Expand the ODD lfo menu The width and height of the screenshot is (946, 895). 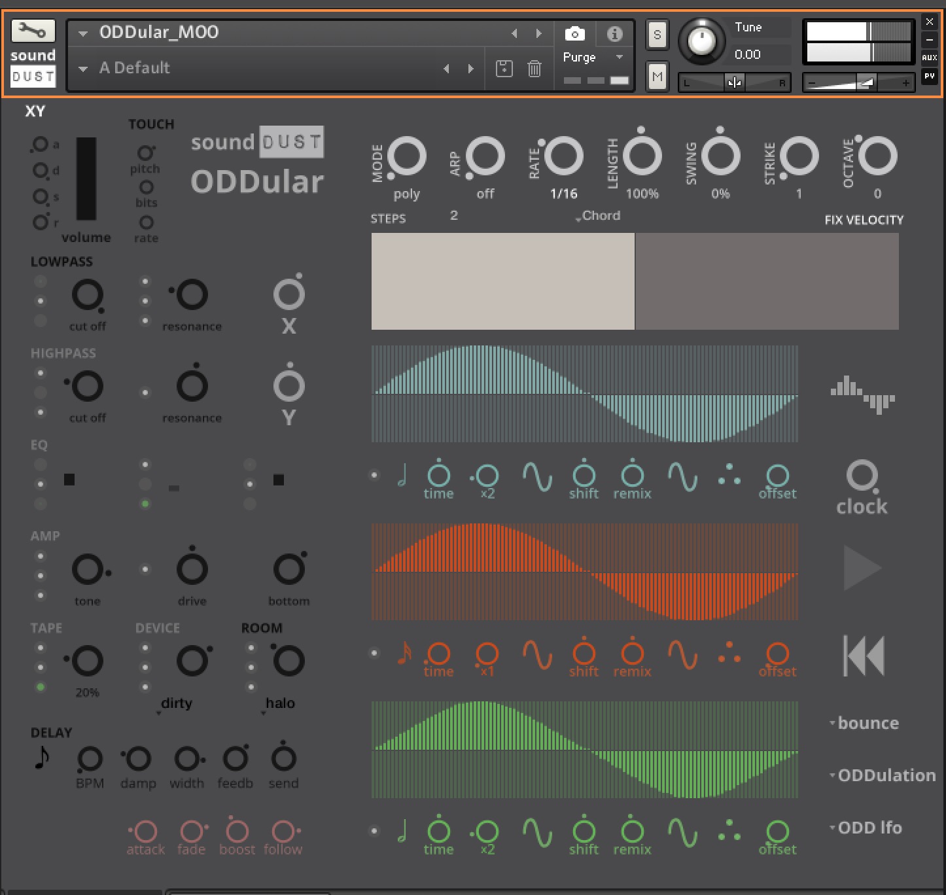tap(866, 828)
